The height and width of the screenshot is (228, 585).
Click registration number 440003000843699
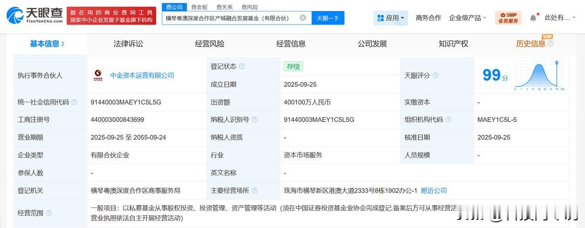[117, 120]
